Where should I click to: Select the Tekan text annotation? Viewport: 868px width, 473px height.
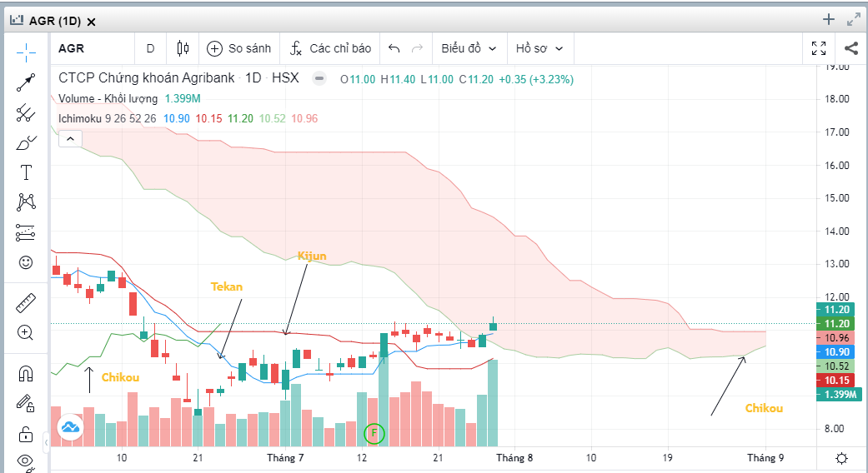[x=227, y=286]
